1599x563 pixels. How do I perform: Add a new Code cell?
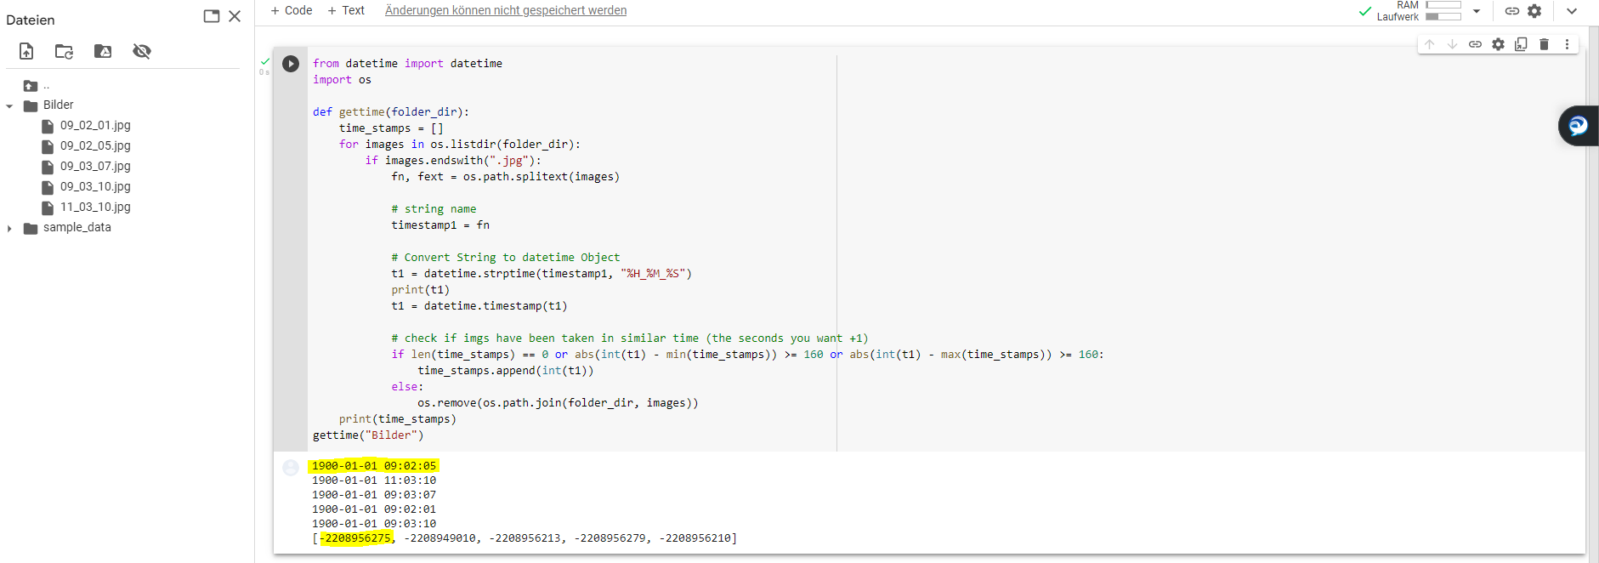point(292,10)
